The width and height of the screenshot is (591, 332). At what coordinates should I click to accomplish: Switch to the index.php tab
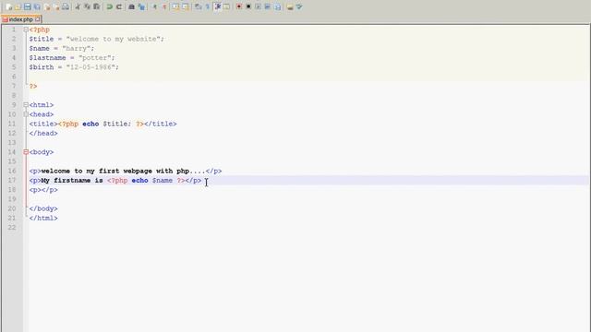20,19
